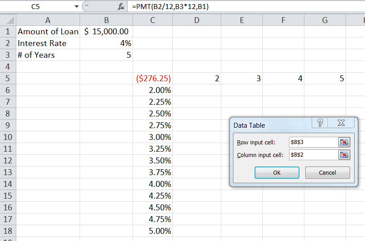
Task: Click the $15,000.00 loan amount cell
Action: click(x=106, y=32)
